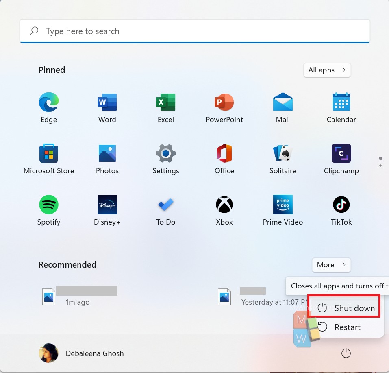Launch the Office app
Image resolution: width=389 pixels, height=373 pixels.
pyautogui.click(x=224, y=159)
